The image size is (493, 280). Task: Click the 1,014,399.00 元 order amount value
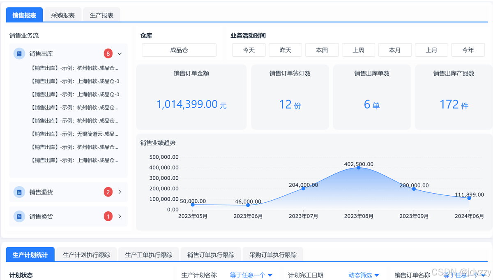(191, 104)
